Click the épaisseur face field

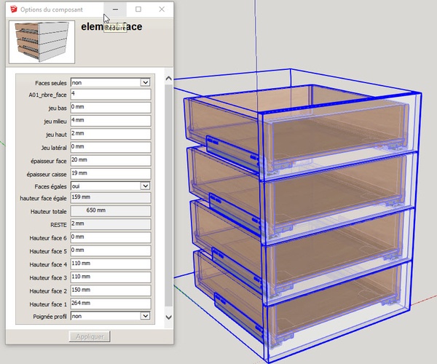click(x=110, y=159)
